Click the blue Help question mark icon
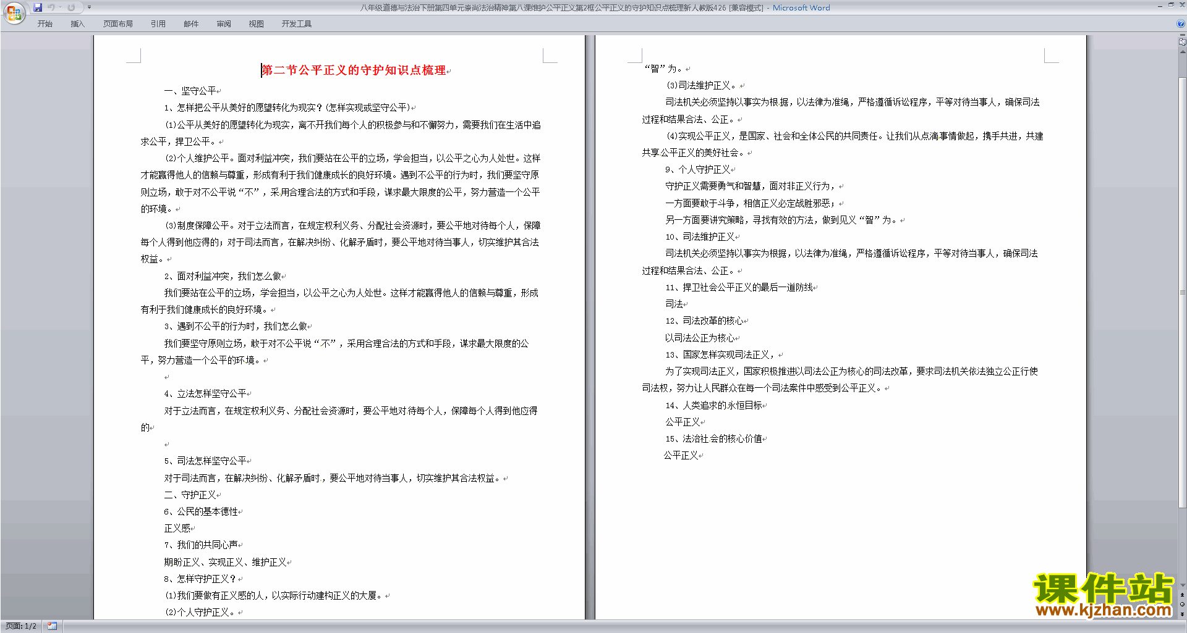The width and height of the screenshot is (1187, 633). coord(1181,23)
